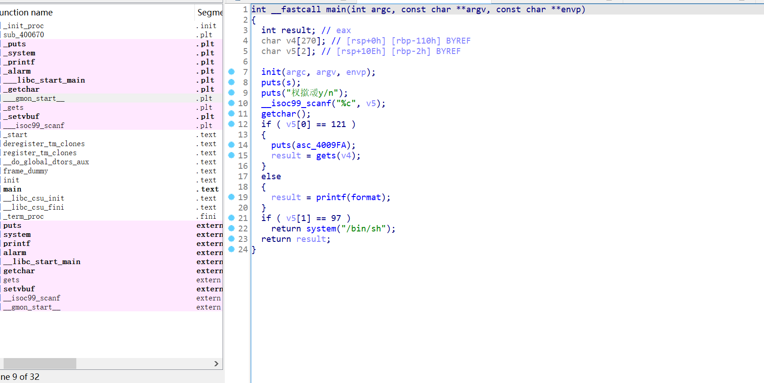This screenshot has width=764, height=383.
Task: Select sub_400670 function row
Action: pyautogui.click(x=111, y=35)
